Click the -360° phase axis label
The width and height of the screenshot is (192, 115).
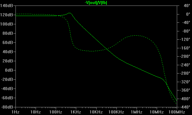(185, 90)
